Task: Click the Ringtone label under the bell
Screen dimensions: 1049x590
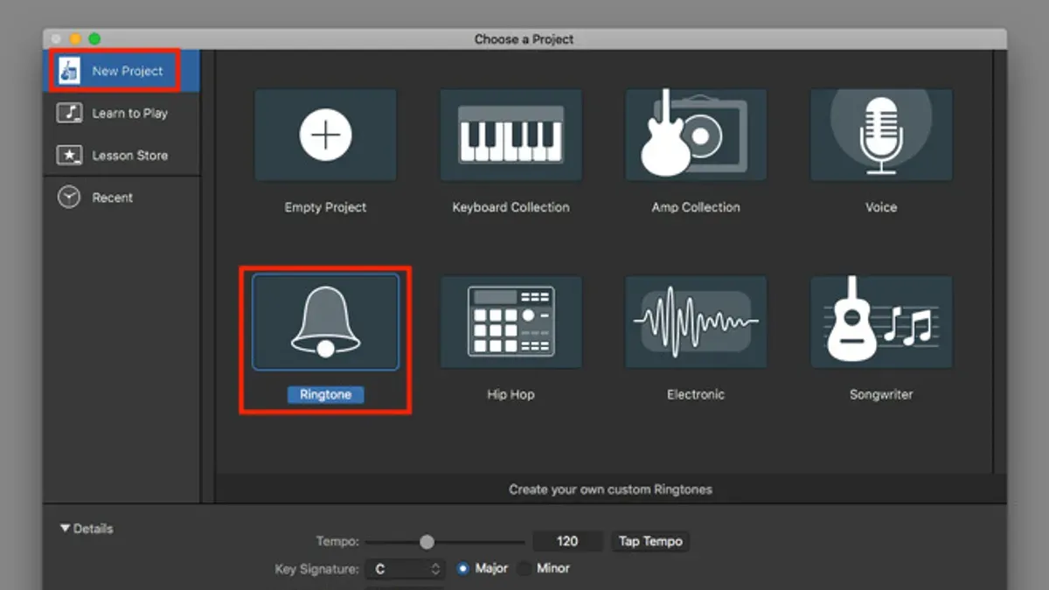Action: coord(325,395)
